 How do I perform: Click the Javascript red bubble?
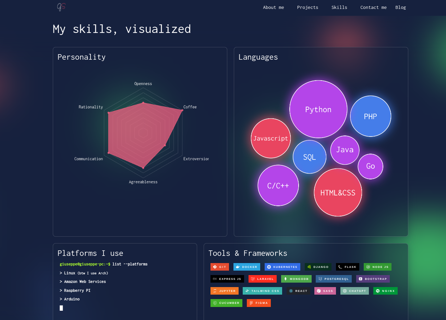[270, 138]
